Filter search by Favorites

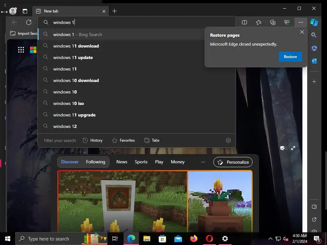pyautogui.click(x=124, y=140)
